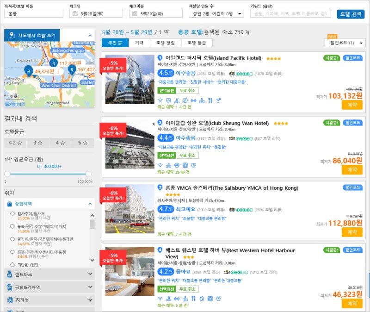
Task: Click restaurant icon for Island Pacific Hotel
Action: point(210,100)
